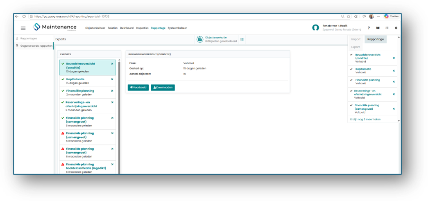Open the Systeembeheer menu
This screenshot has width=428, height=201.
point(177,28)
